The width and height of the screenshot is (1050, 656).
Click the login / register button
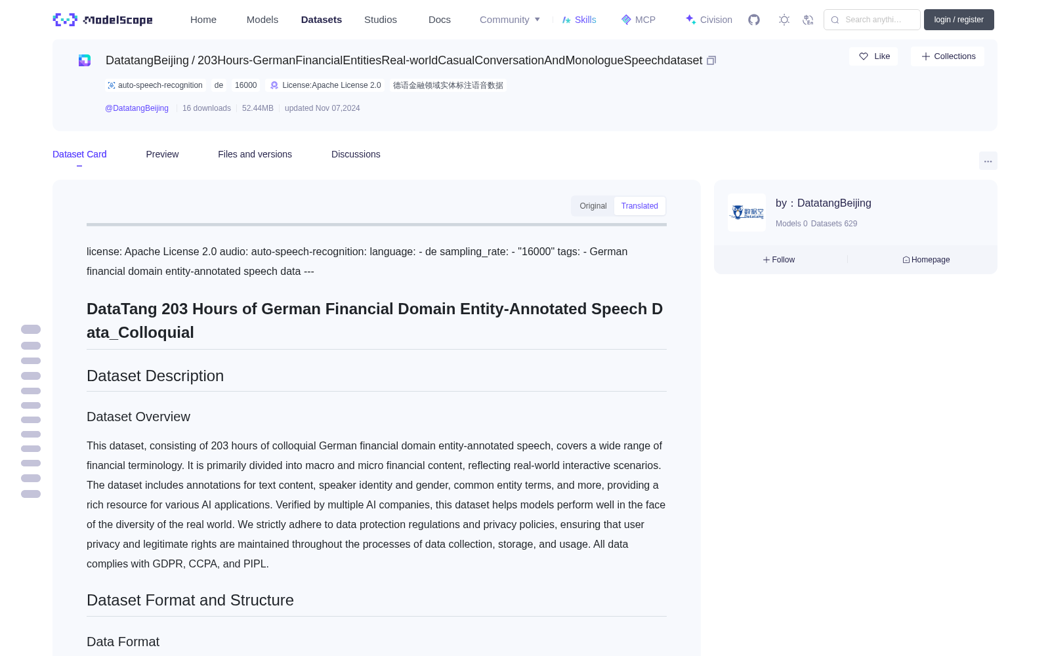959,20
